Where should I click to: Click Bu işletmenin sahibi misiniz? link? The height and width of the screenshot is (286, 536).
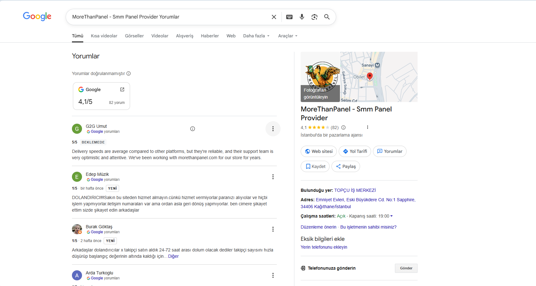pos(368,227)
